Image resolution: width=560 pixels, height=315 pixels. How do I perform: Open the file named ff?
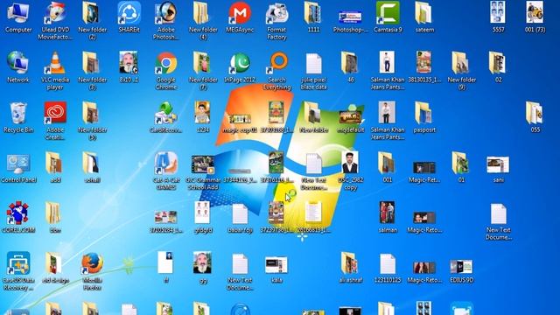[x=165, y=269]
